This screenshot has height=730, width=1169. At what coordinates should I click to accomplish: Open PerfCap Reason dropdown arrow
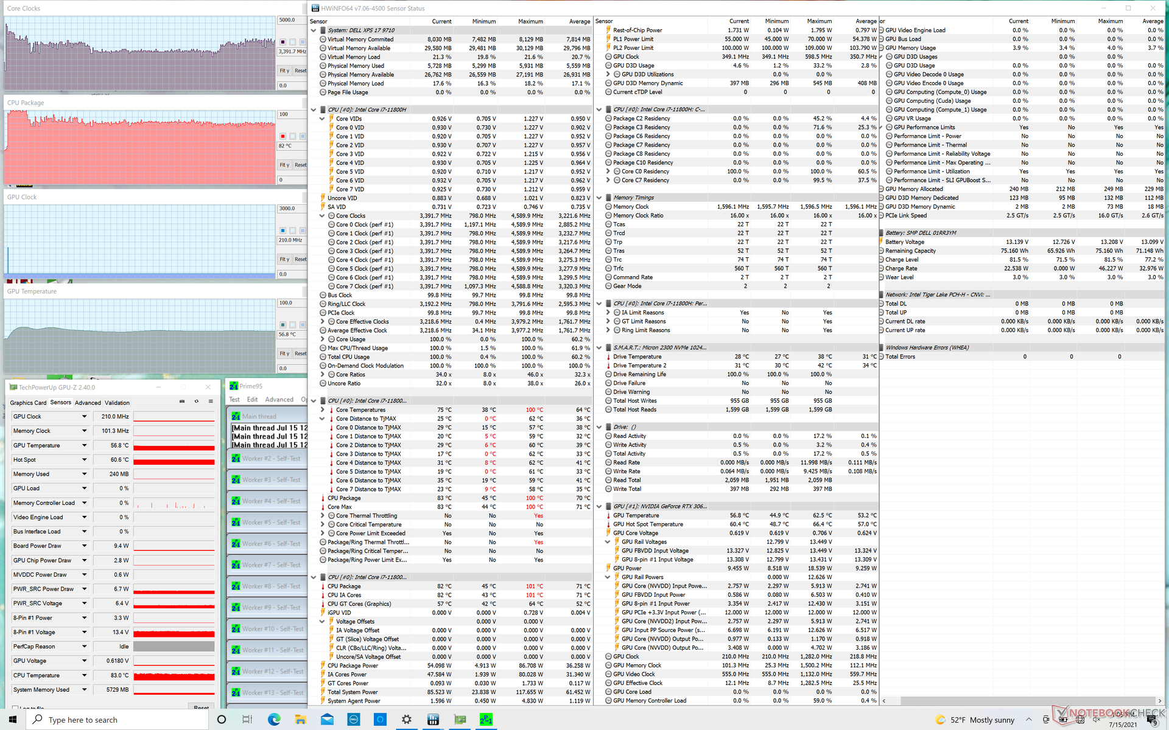(84, 647)
